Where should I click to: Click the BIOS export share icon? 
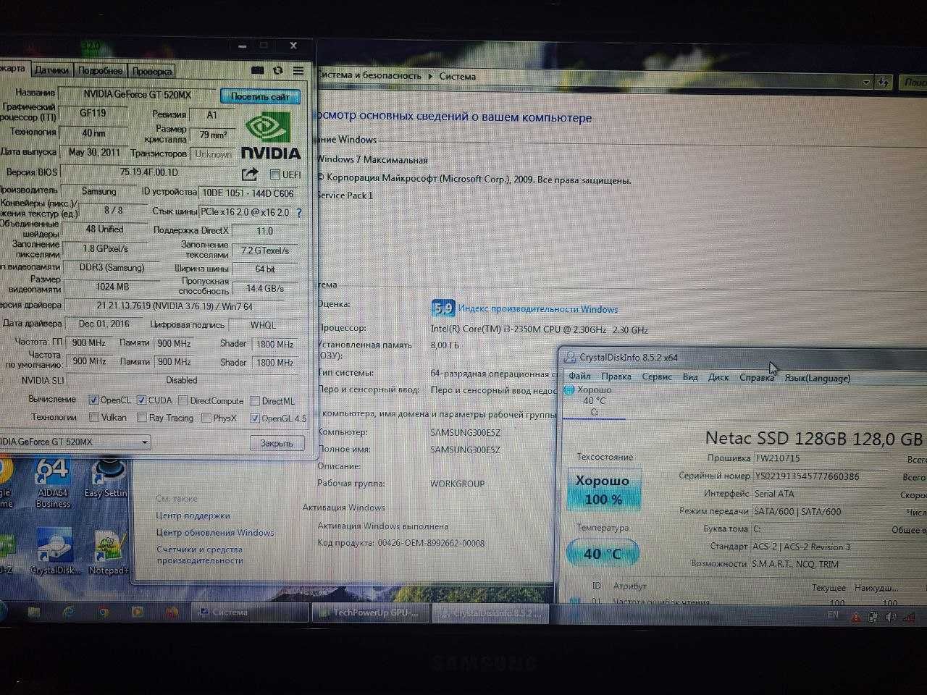pyautogui.click(x=250, y=174)
